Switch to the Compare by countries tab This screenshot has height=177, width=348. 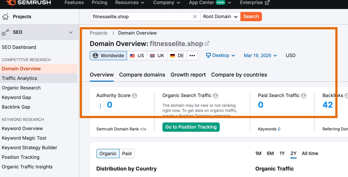pyautogui.click(x=239, y=75)
